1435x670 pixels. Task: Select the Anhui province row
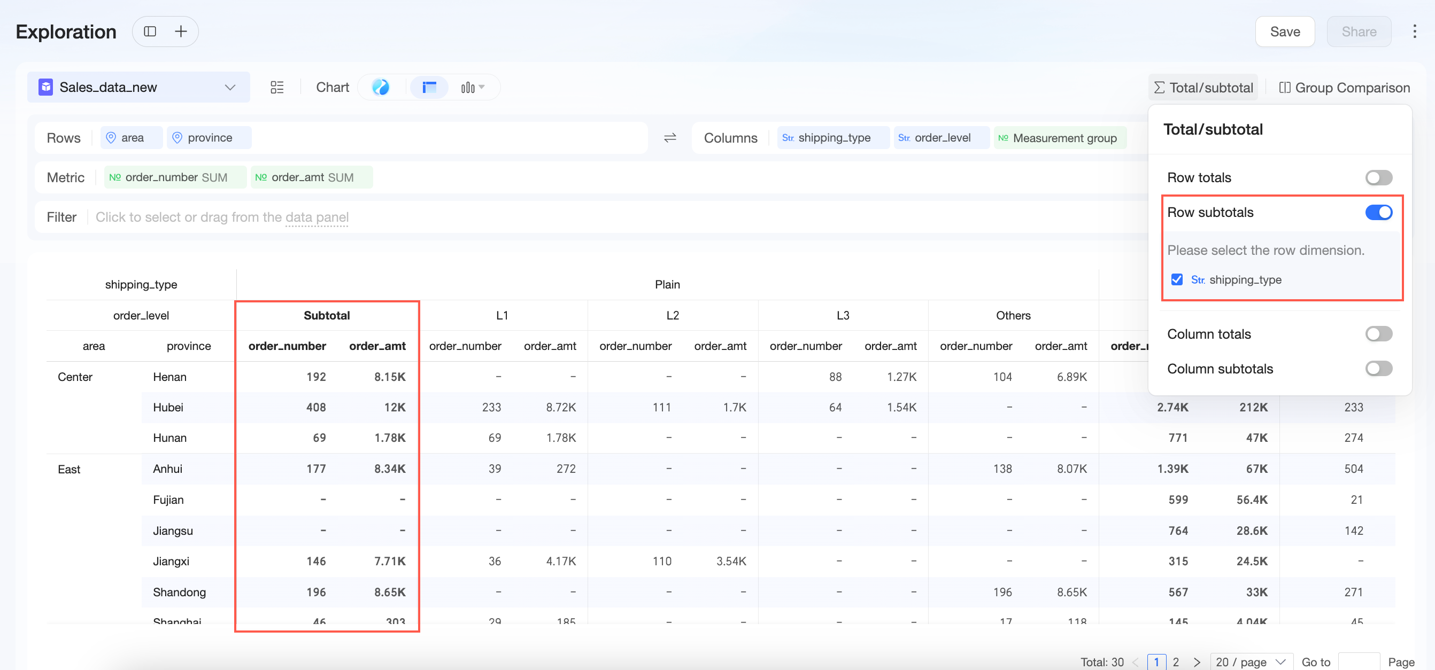pyautogui.click(x=168, y=469)
